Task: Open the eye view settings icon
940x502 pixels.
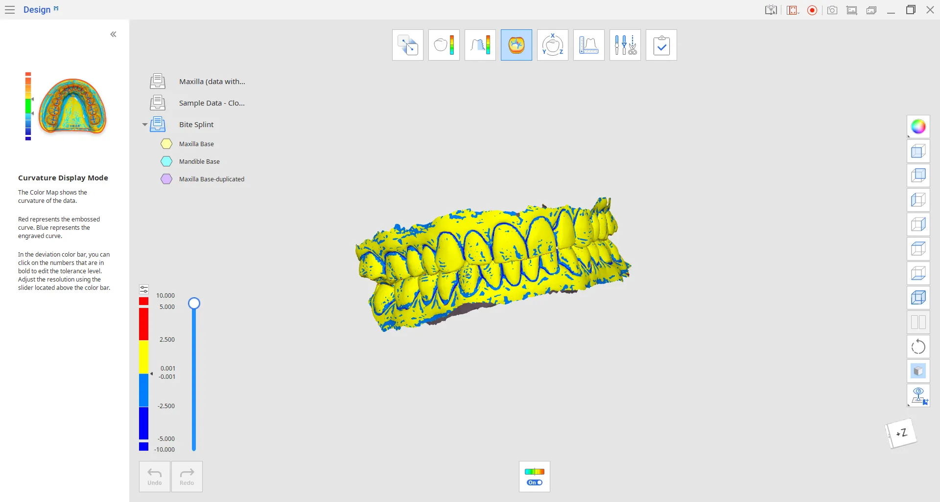Action: 918,395
